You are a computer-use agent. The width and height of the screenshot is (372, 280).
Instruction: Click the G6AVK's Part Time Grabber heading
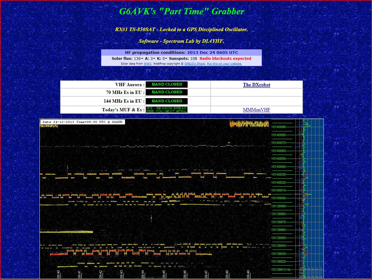pos(182,11)
